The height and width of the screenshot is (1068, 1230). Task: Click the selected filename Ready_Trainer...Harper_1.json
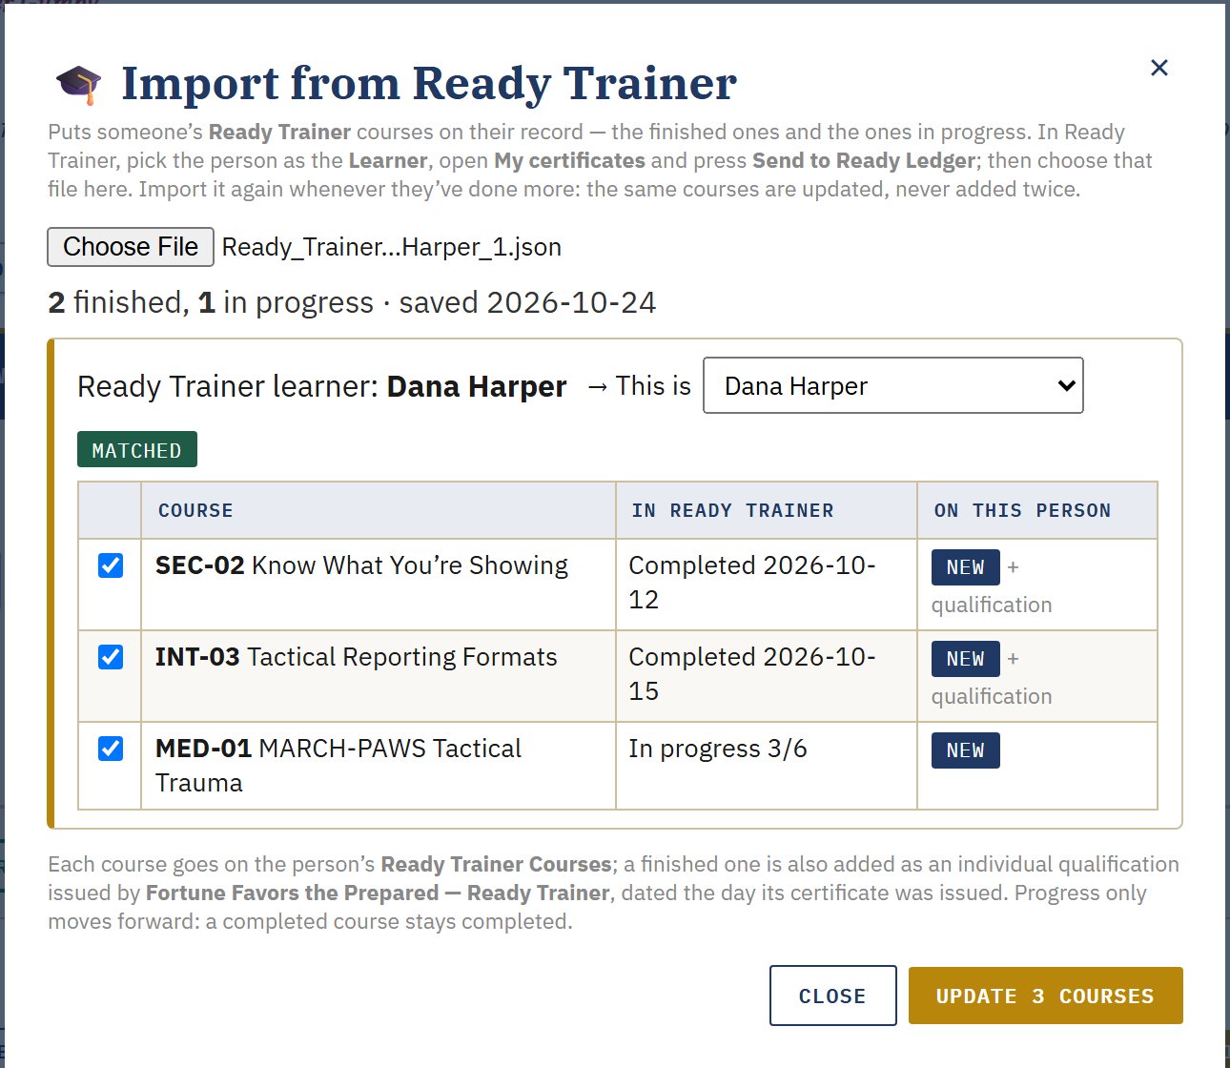392,247
